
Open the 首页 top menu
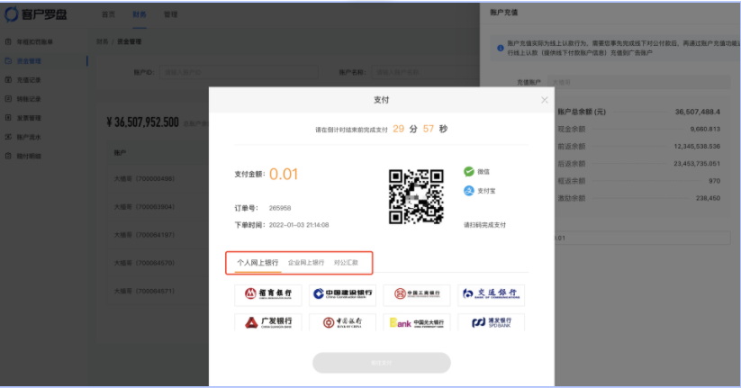pyautogui.click(x=108, y=14)
